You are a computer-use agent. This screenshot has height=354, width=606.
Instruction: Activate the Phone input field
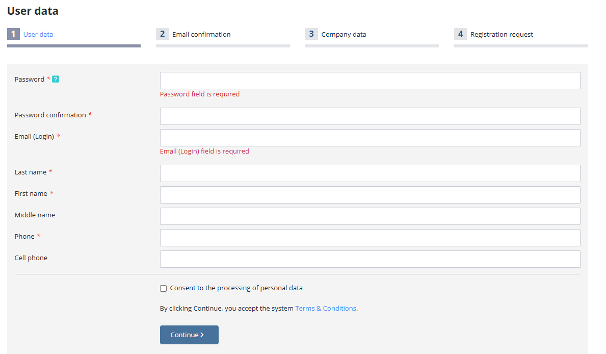coord(370,238)
